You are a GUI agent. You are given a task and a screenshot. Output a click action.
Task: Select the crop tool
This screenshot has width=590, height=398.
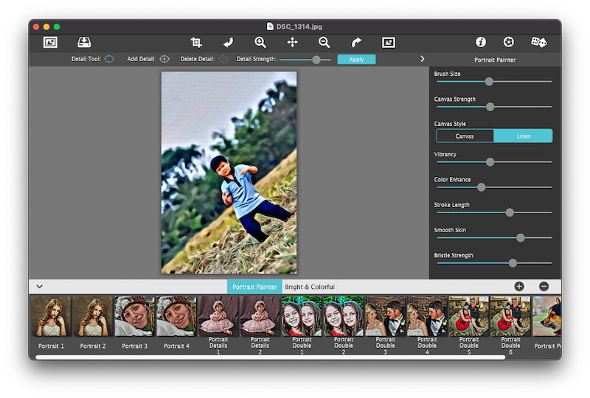tap(196, 43)
